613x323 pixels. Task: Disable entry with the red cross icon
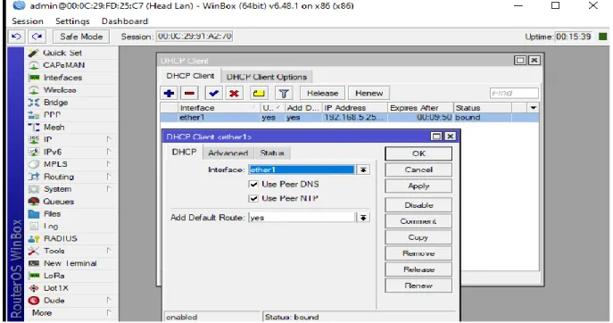[234, 94]
